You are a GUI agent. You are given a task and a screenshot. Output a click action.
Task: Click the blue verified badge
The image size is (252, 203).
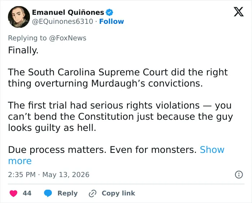coord(109,12)
